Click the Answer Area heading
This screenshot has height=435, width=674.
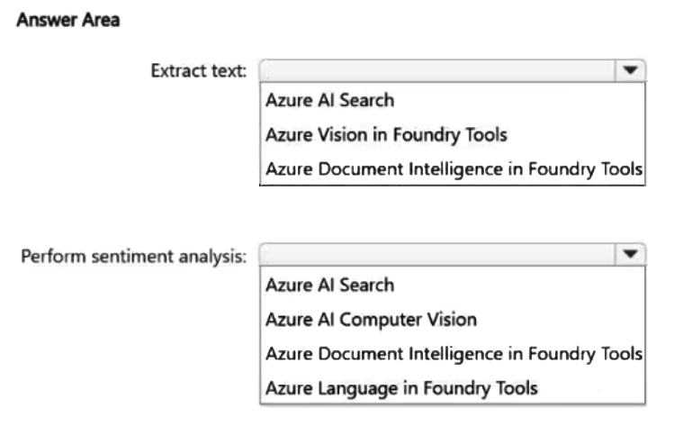pos(67,20)
